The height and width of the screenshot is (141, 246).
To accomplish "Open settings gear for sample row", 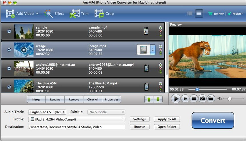I will click(x=161, y=28).
